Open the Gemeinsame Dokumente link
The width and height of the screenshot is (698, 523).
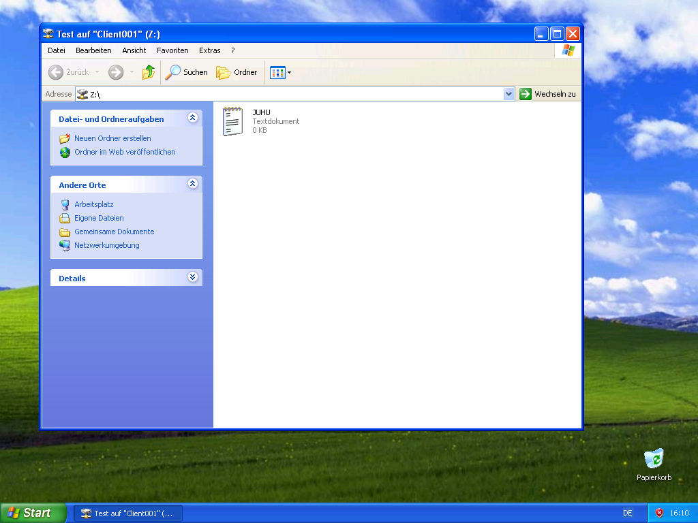tap(115, 232)
